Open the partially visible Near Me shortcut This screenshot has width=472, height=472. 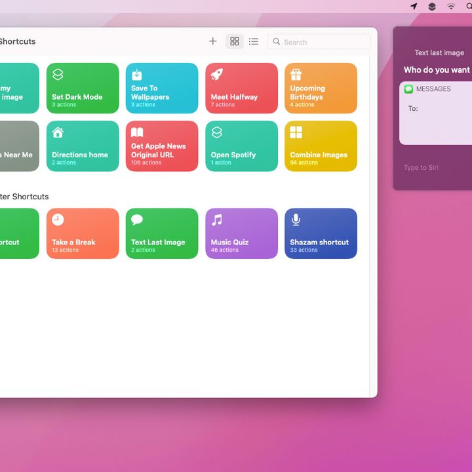point(20,146)
